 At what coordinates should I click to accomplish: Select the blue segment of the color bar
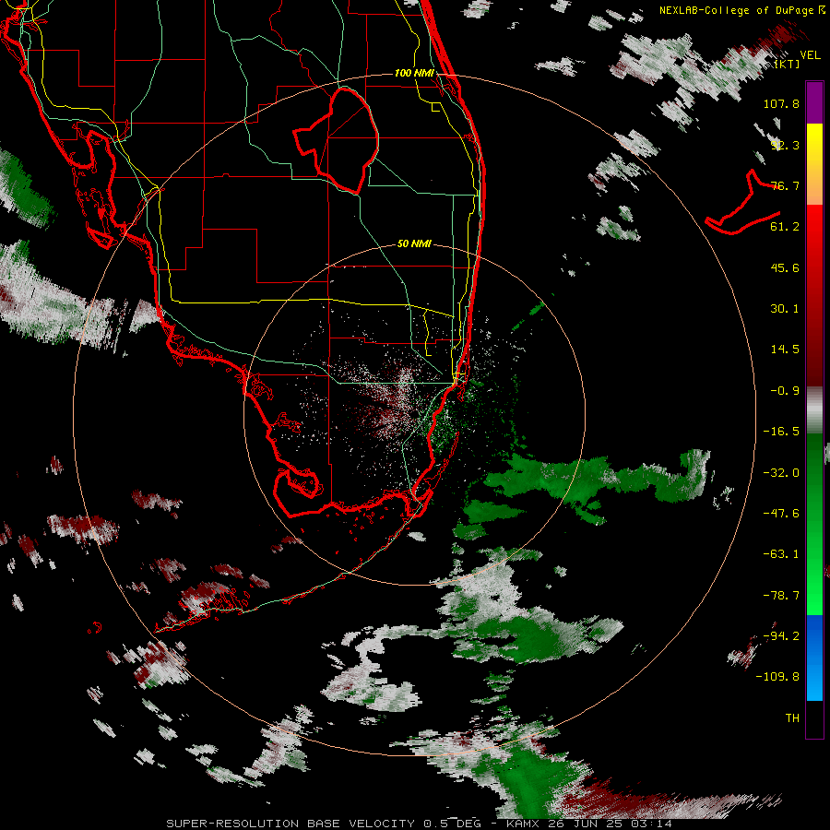pos(814,658)
